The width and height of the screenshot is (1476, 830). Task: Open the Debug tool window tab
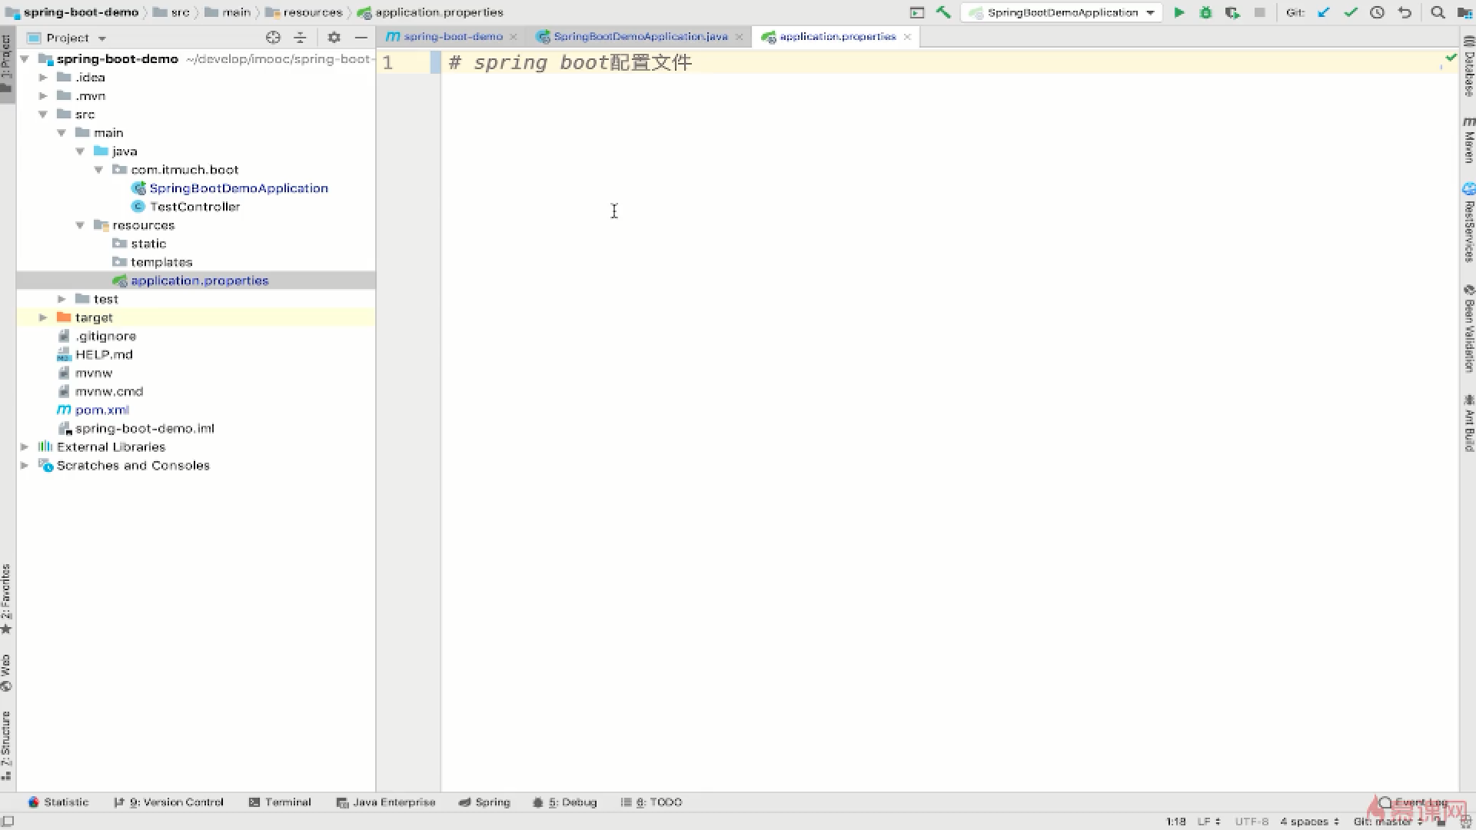pyautogui.click(x=565, y=802)
